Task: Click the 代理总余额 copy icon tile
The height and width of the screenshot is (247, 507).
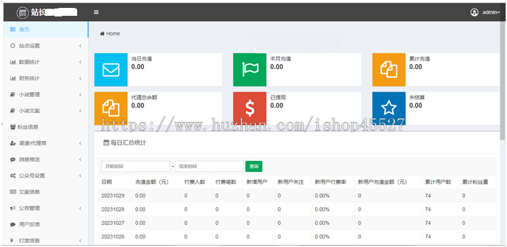Action: 111,108
